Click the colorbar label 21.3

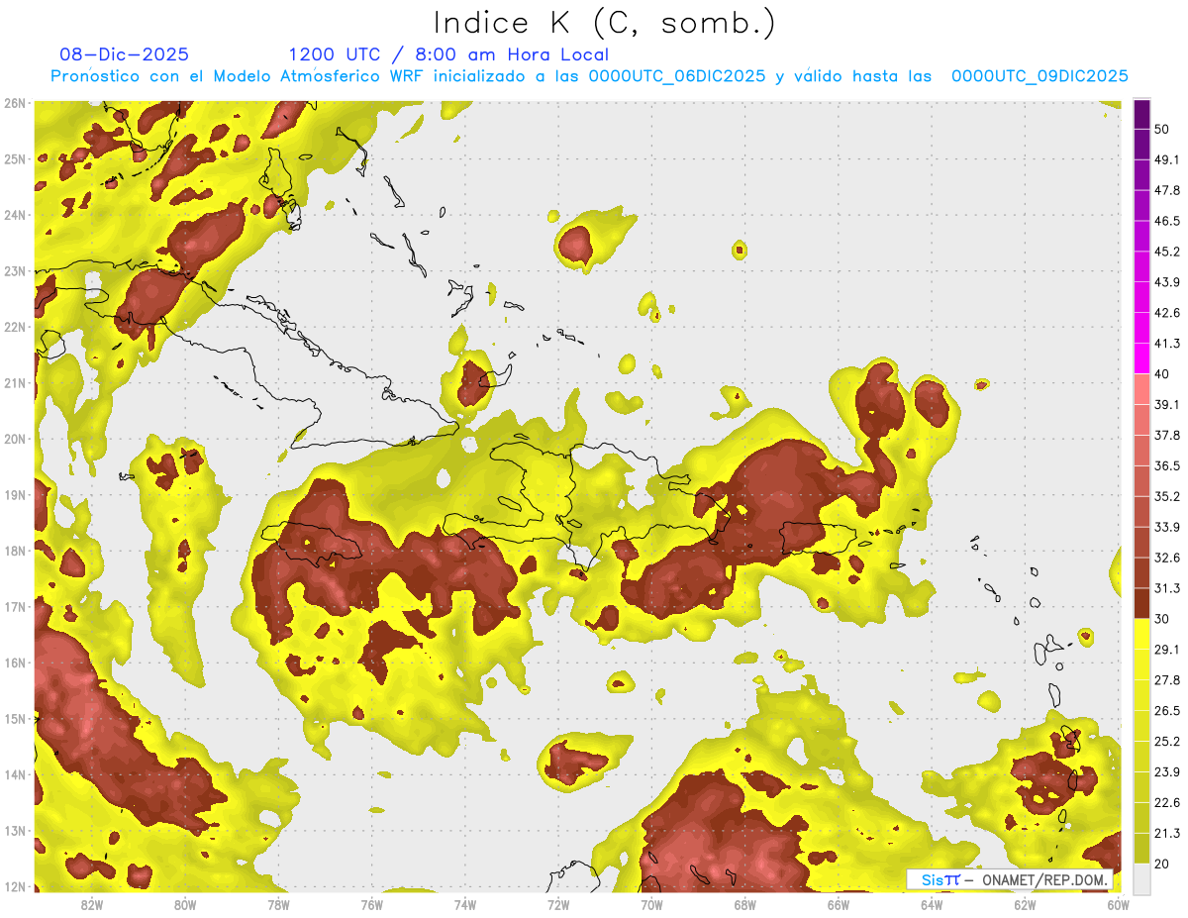(1167, 834)
